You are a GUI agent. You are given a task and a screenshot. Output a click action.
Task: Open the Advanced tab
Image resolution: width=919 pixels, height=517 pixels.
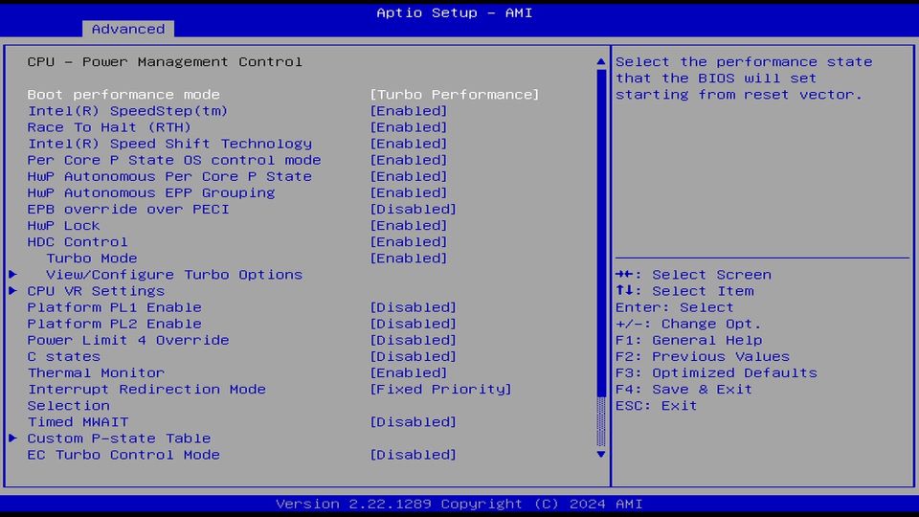click(127, 29)
